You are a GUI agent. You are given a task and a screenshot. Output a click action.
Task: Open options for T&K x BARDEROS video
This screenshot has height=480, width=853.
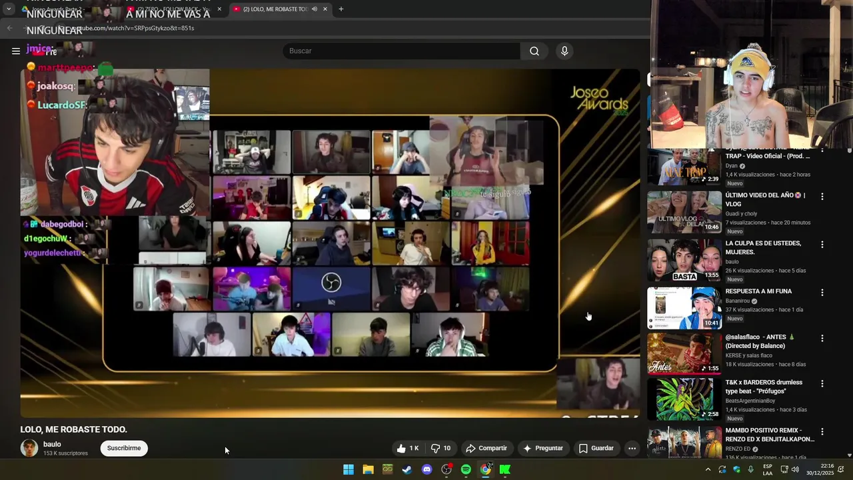pos(822,384)
